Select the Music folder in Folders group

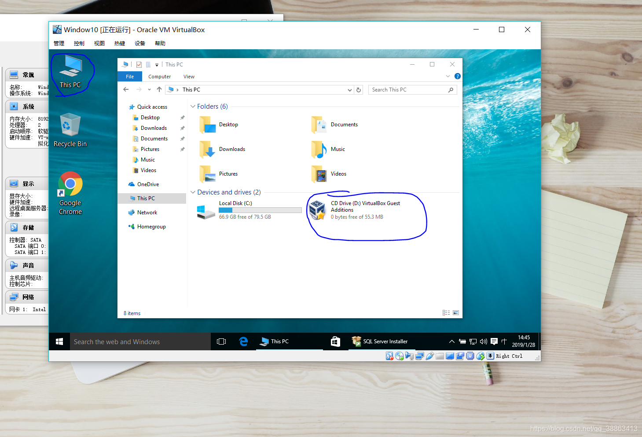click(x=329, y=149)
